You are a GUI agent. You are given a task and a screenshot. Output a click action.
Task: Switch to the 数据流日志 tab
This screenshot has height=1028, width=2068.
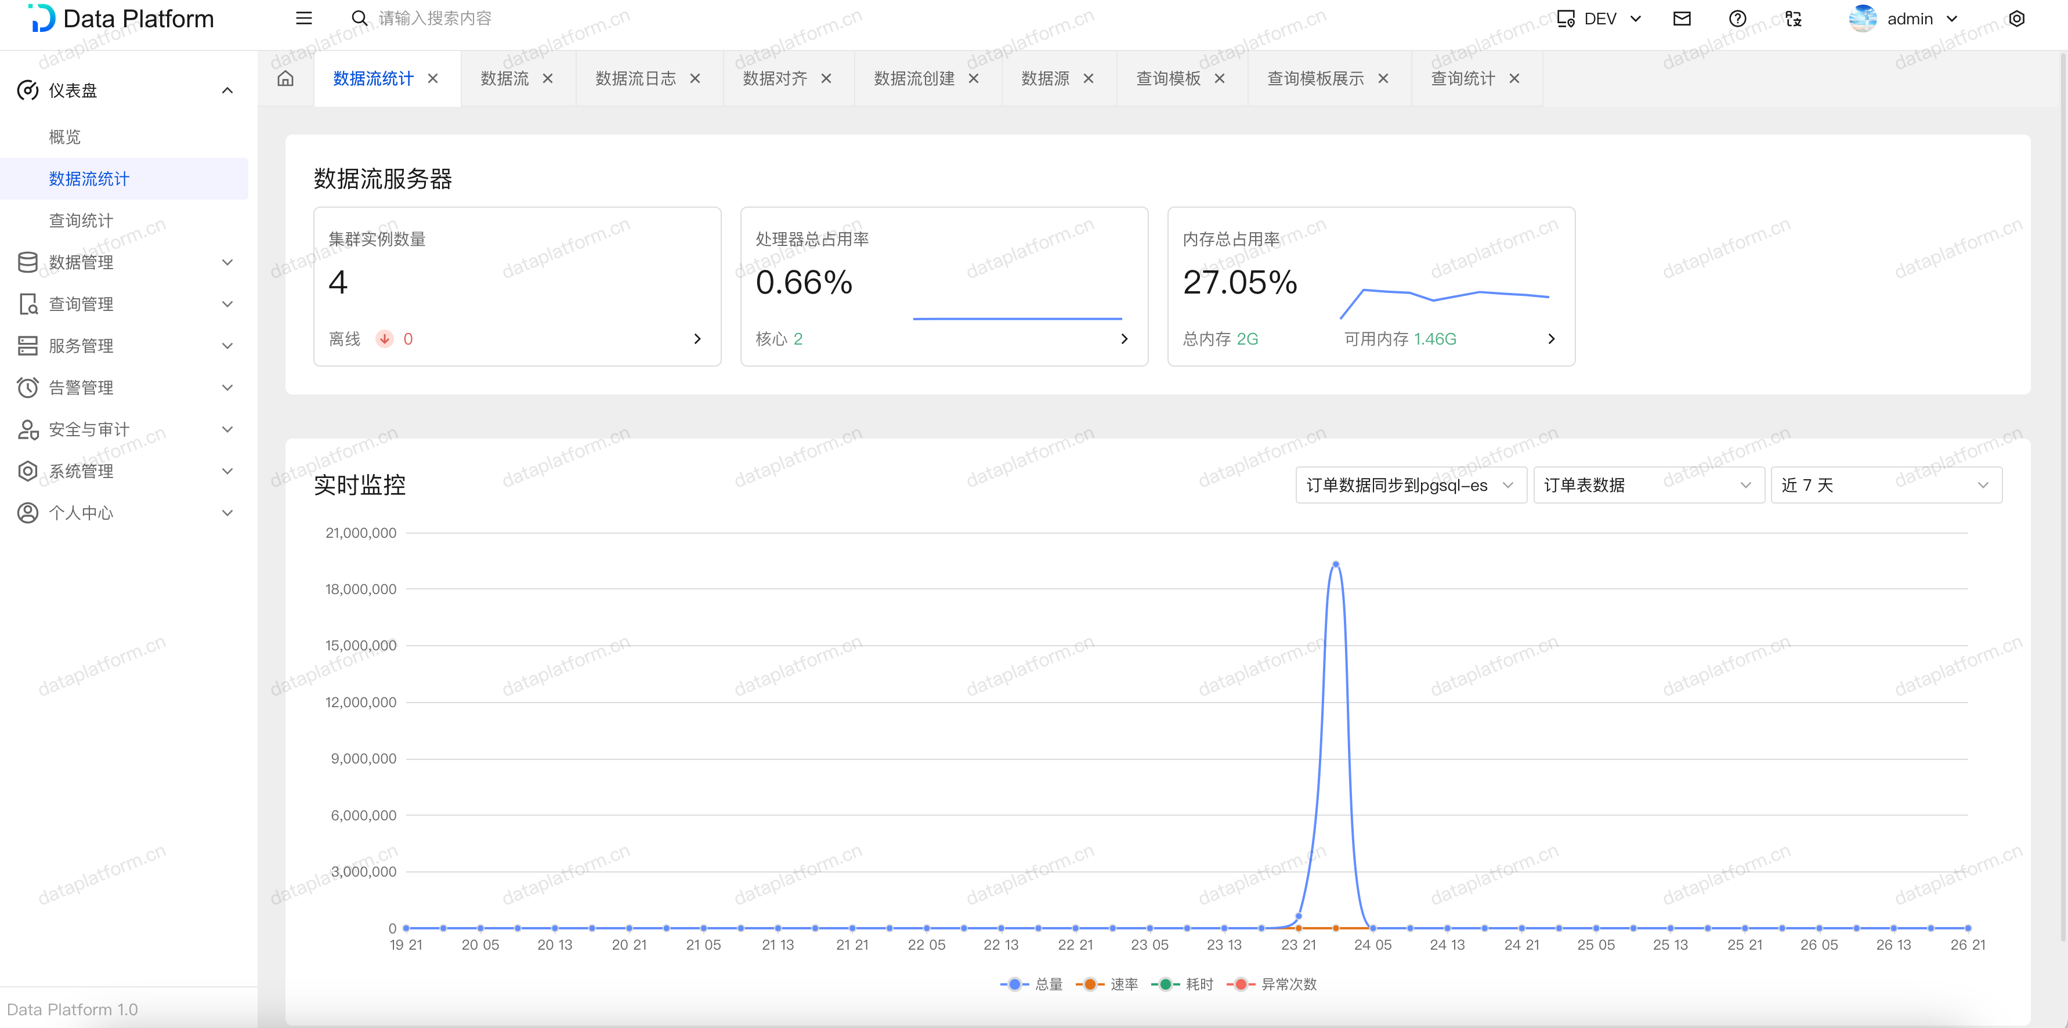[635, 79]
